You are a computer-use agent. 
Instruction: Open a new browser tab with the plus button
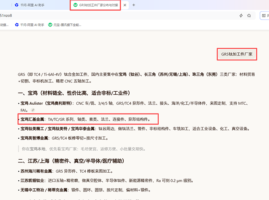click(x=134, y=5)
